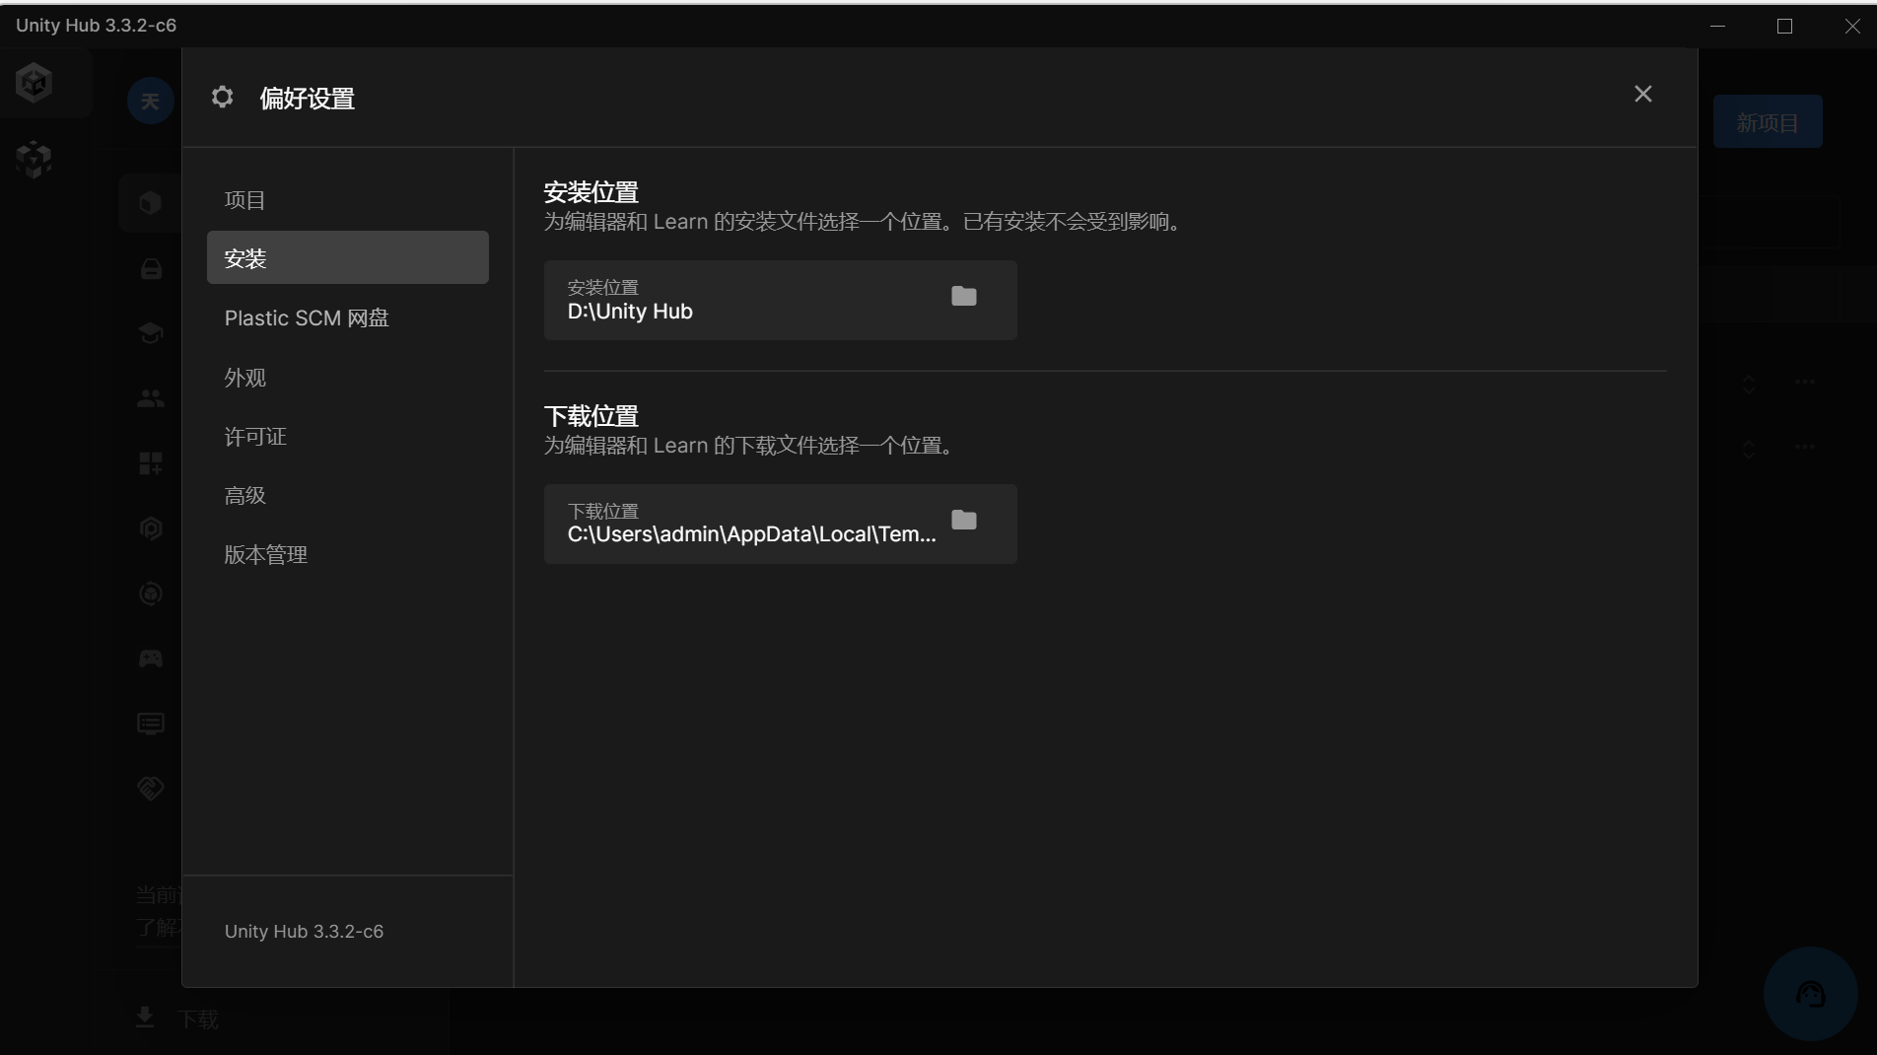Screen dimensions: 1877x1055
Task: Click the hexagon icon in Hub sidebar
Action: 151,528
